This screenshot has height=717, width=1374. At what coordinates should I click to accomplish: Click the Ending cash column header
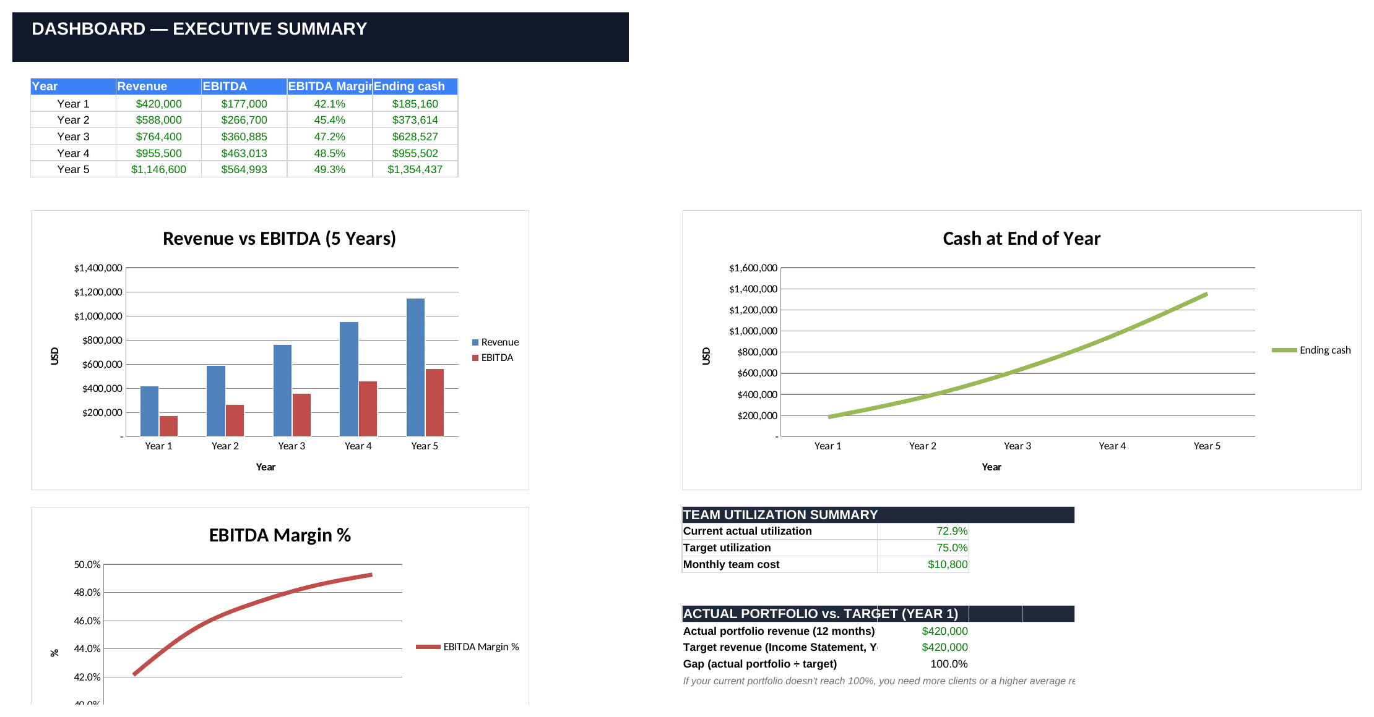[415, 87]
